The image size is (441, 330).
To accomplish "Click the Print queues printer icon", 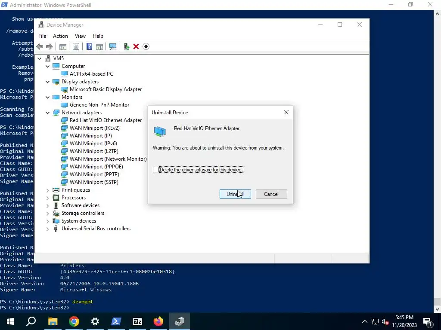I will (x=56, y=190).
